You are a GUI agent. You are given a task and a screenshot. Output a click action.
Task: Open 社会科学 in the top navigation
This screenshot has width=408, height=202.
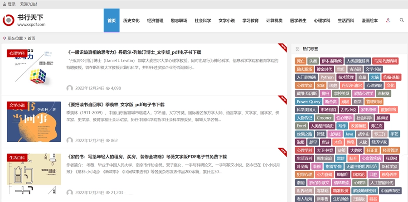(203, 20)
